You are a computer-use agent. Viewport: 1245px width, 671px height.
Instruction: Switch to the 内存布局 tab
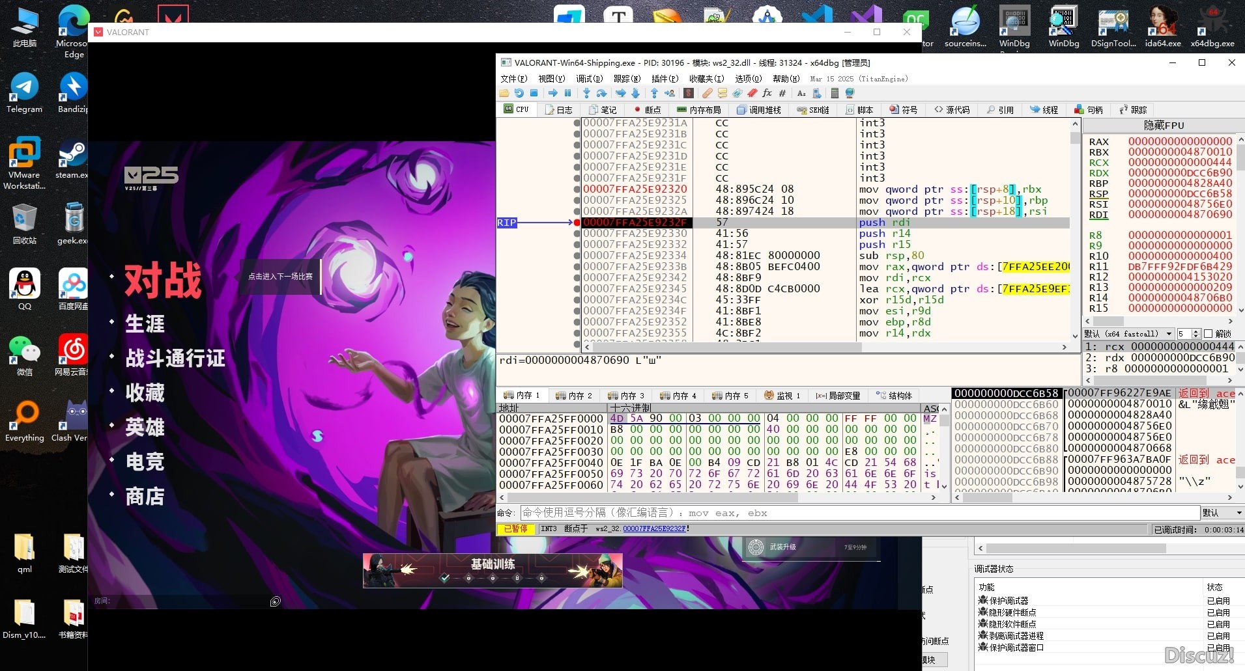pyautogui.click(x=699, y=110)
